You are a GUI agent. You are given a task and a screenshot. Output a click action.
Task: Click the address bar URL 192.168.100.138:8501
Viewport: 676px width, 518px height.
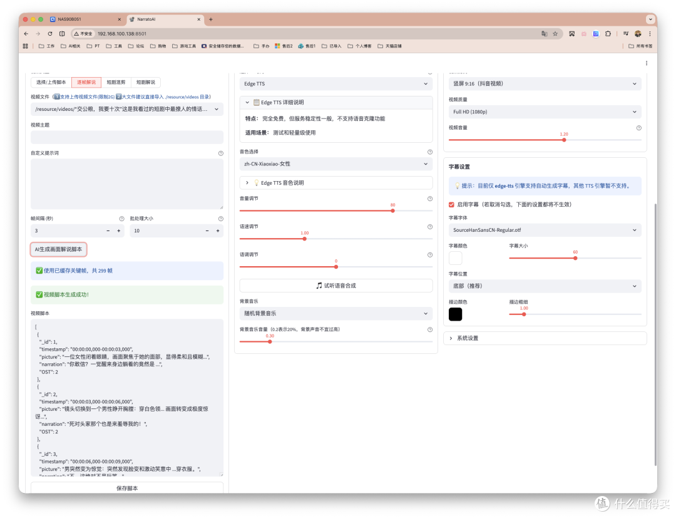click(122, 34)
